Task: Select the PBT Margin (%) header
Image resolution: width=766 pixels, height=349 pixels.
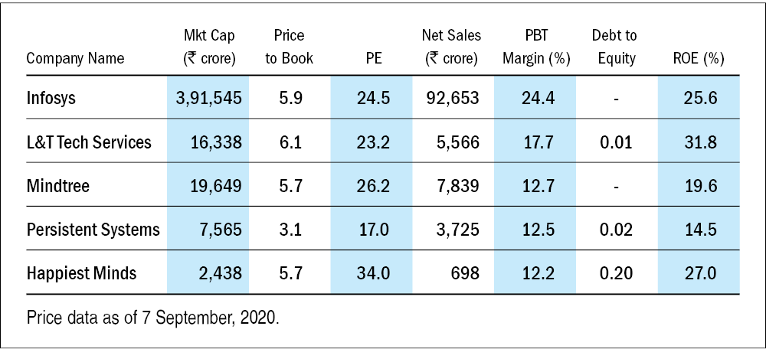Action: tap(536, 47)
